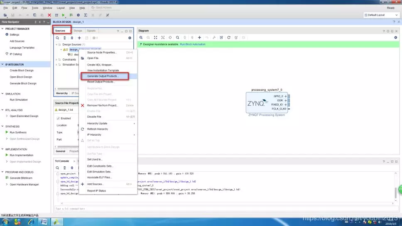Validate design in Diagram toolbar
Viewport: 402px width, 226px height.
pos(221,37)
